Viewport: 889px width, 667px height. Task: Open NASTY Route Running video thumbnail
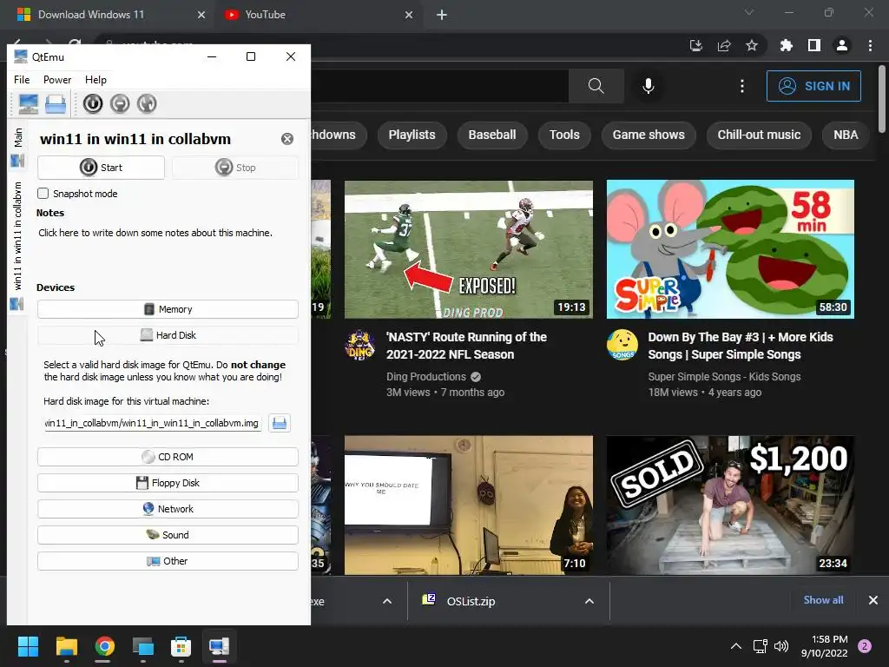(469, 249)
